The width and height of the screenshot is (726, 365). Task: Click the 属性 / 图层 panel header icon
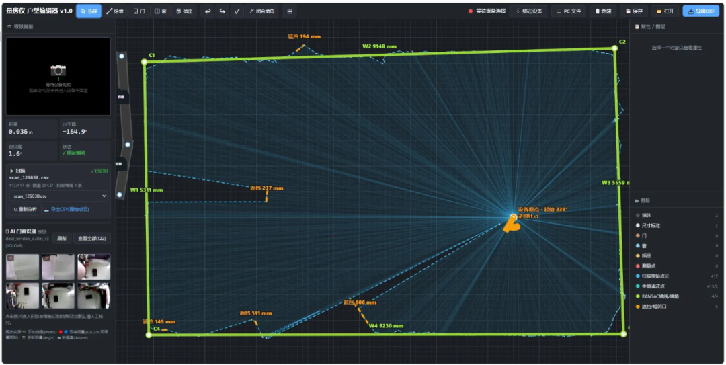(x=637, y=27)
